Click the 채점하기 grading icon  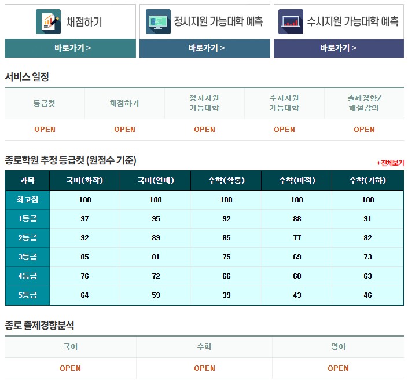(48, 21)
